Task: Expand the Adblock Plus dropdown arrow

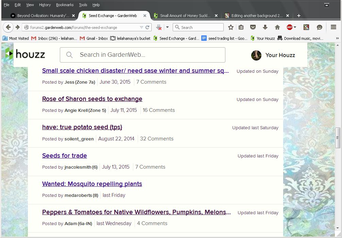Action: point(295,27)
